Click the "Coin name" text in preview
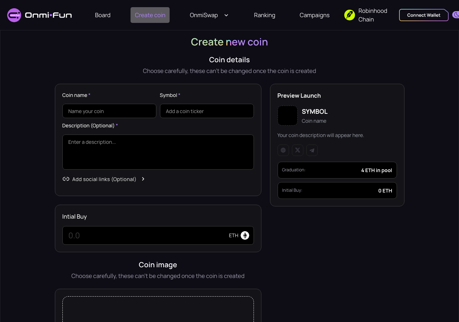The height and width of the screenshot is (322, 459). (x=314, y=121)
